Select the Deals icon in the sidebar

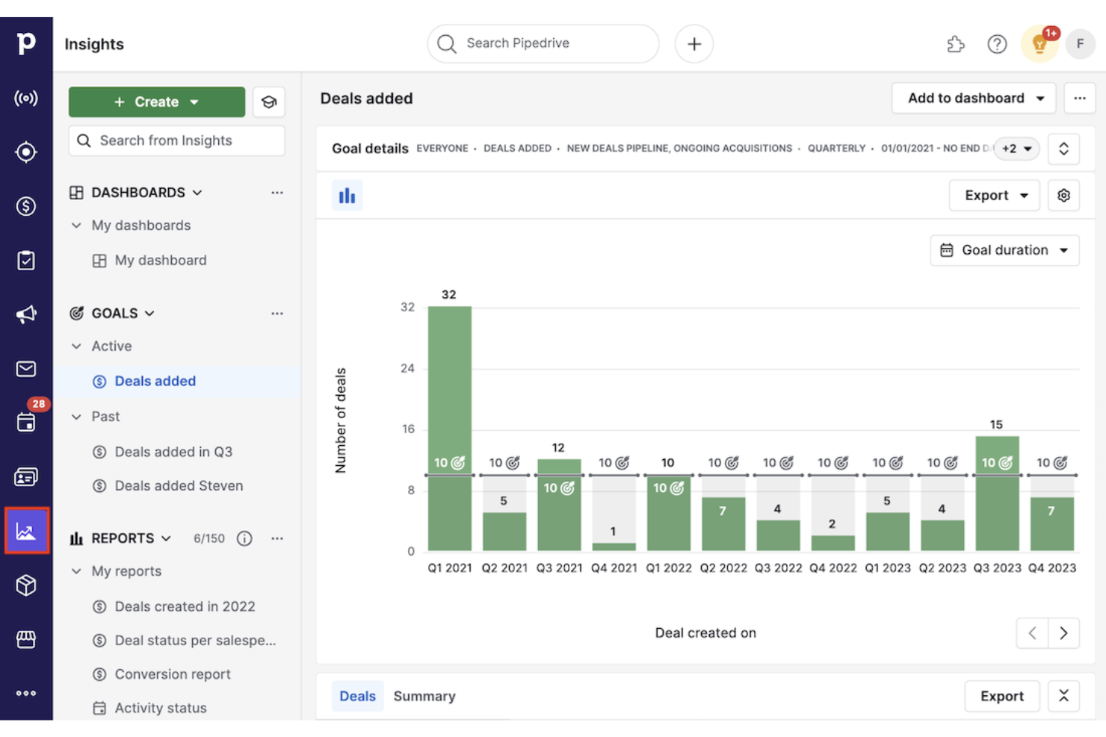click(26, 206)
